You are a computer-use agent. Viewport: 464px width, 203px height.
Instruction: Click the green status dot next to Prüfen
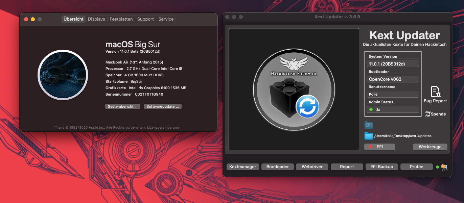click(437, 167)
